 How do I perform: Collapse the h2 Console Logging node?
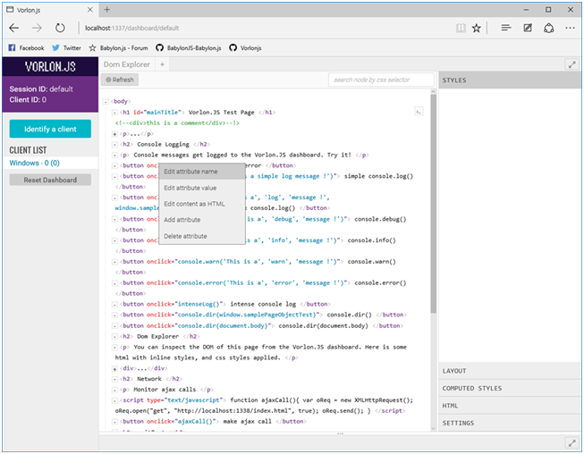click(x=114, y=145)
